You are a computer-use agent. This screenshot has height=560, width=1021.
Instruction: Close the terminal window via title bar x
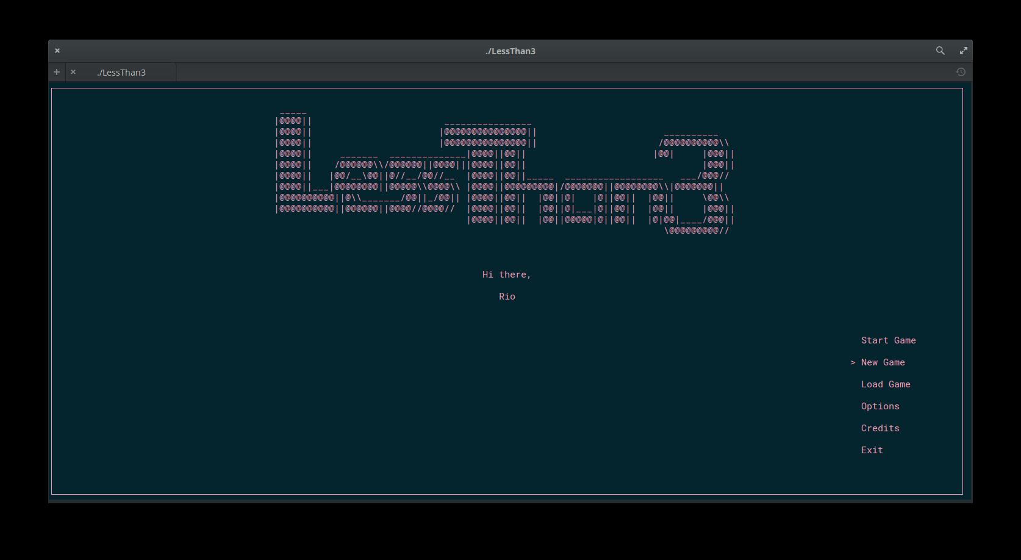[57, 51]
